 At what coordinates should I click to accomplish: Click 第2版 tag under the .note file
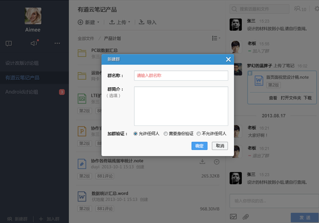pos(85,176)
